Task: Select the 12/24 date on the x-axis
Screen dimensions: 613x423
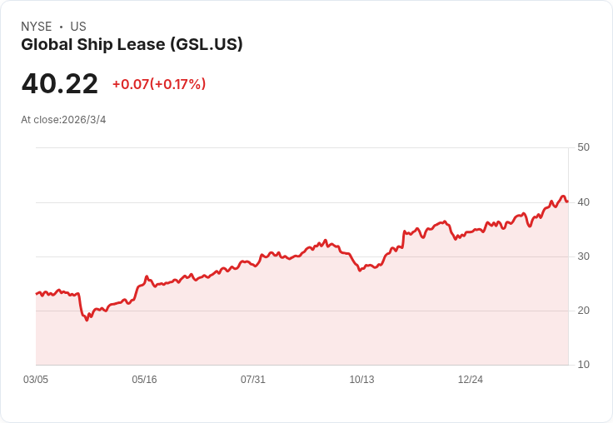Action: 471,380
